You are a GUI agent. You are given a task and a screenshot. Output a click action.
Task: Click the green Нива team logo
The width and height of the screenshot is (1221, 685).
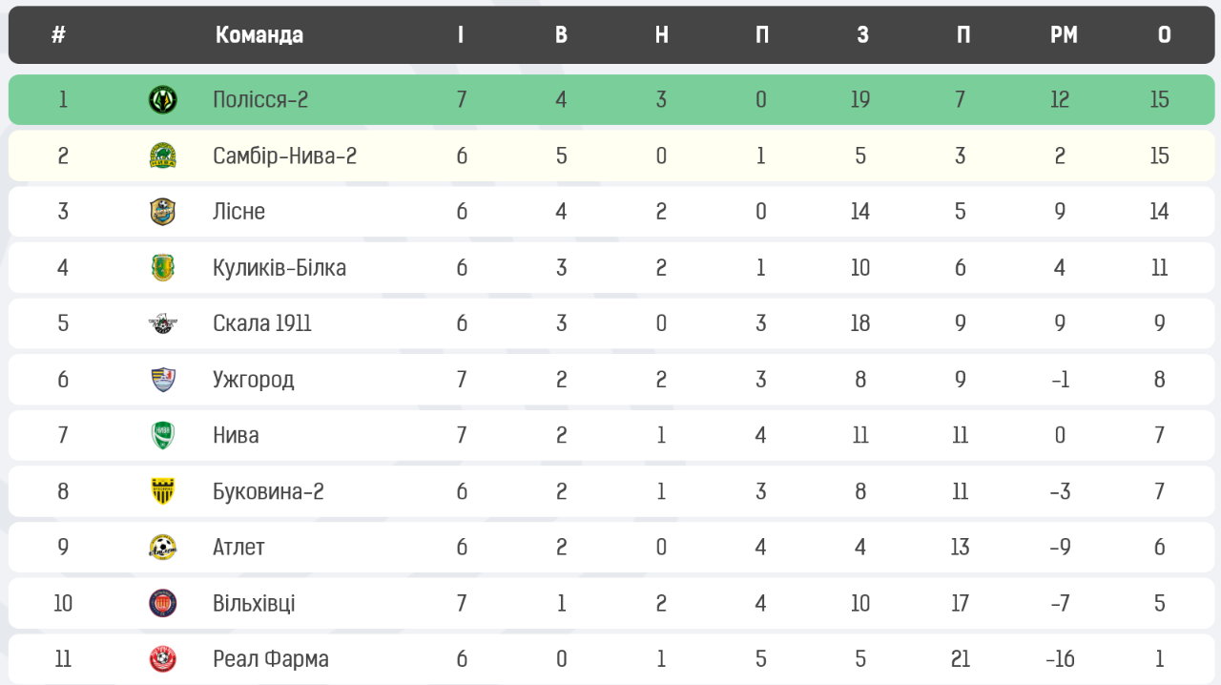point(163,435)
